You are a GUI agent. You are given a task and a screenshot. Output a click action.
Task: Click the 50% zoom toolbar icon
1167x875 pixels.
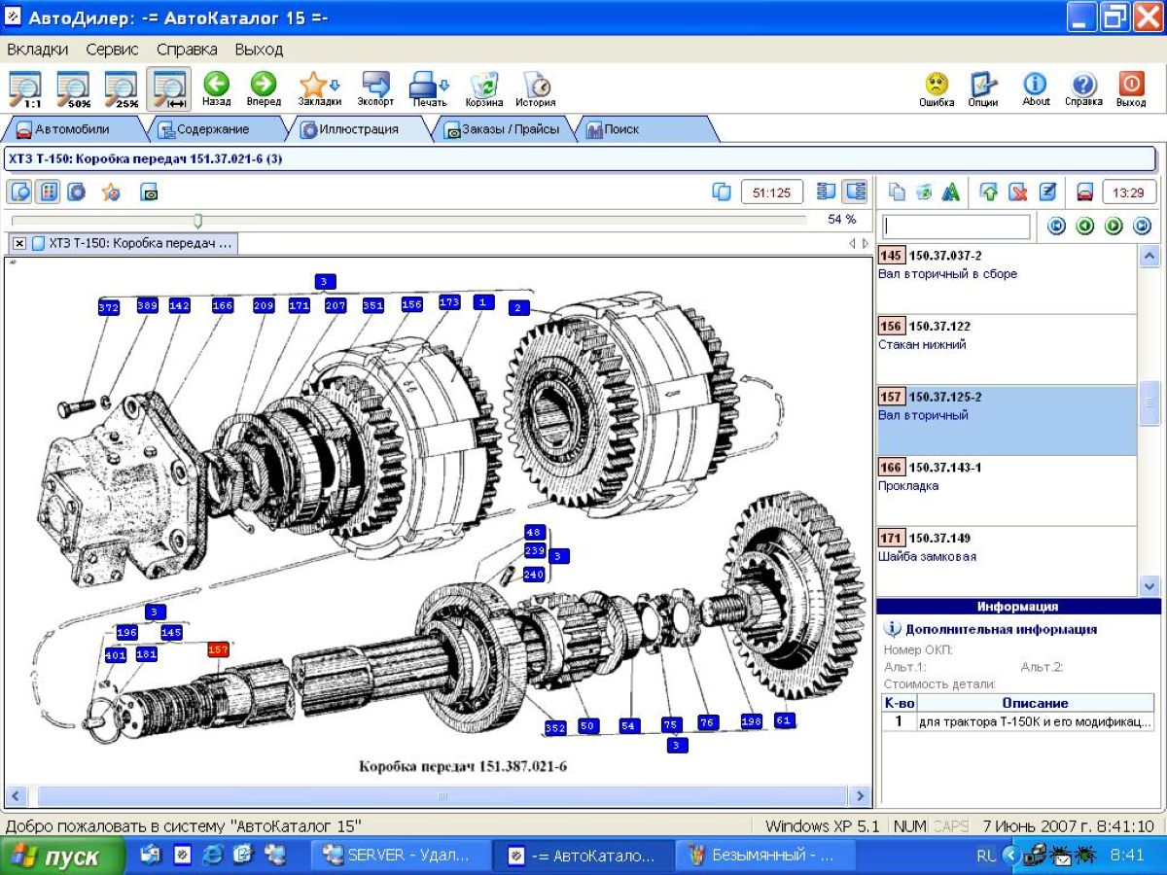[x=74, y=88]
